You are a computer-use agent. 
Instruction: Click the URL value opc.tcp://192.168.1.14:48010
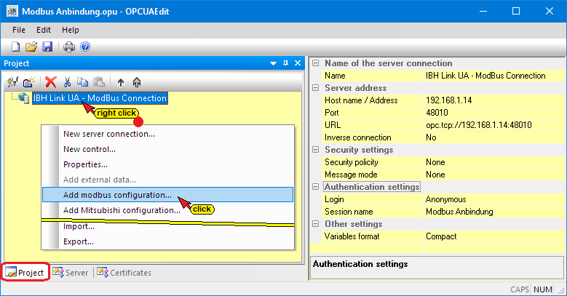click(x=478, y=125)
